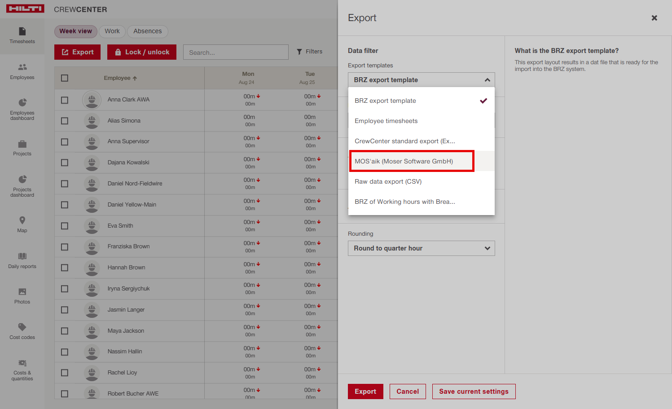This screenshot has height=409, width=672.
Task: Click Franziska Brown's avatar icon
Action: point(92,246)
